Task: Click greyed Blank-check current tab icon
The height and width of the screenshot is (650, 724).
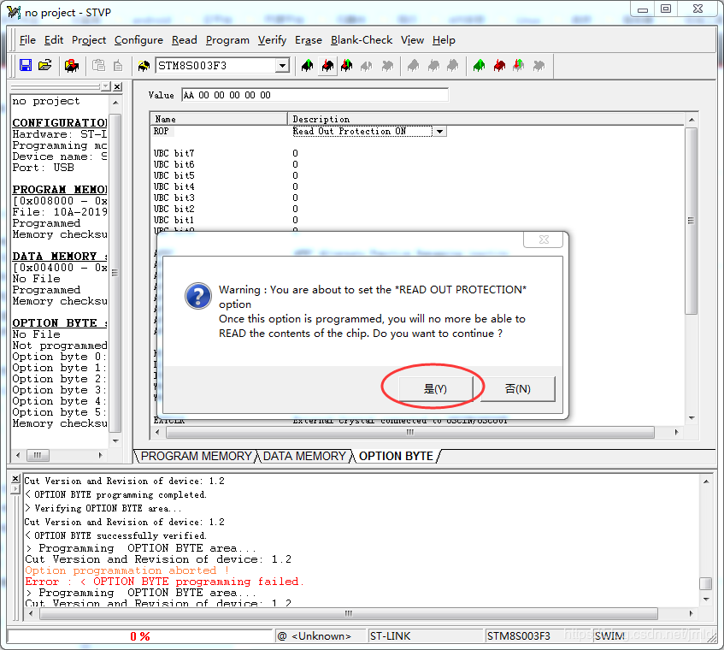Action: pos(387,66)
